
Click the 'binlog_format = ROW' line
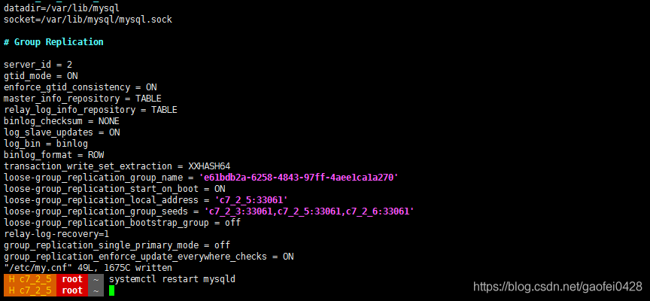pos(54,155)
